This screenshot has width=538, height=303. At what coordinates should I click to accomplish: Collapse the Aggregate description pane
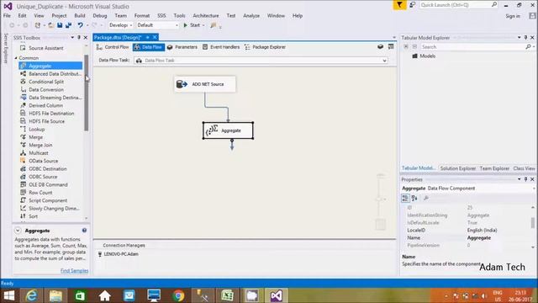coord(18,231)
